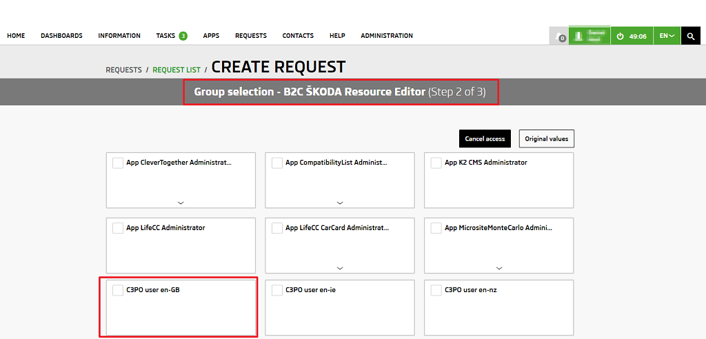
Task: Click the C3PO user en-ie label
Action: click(311, 290)
